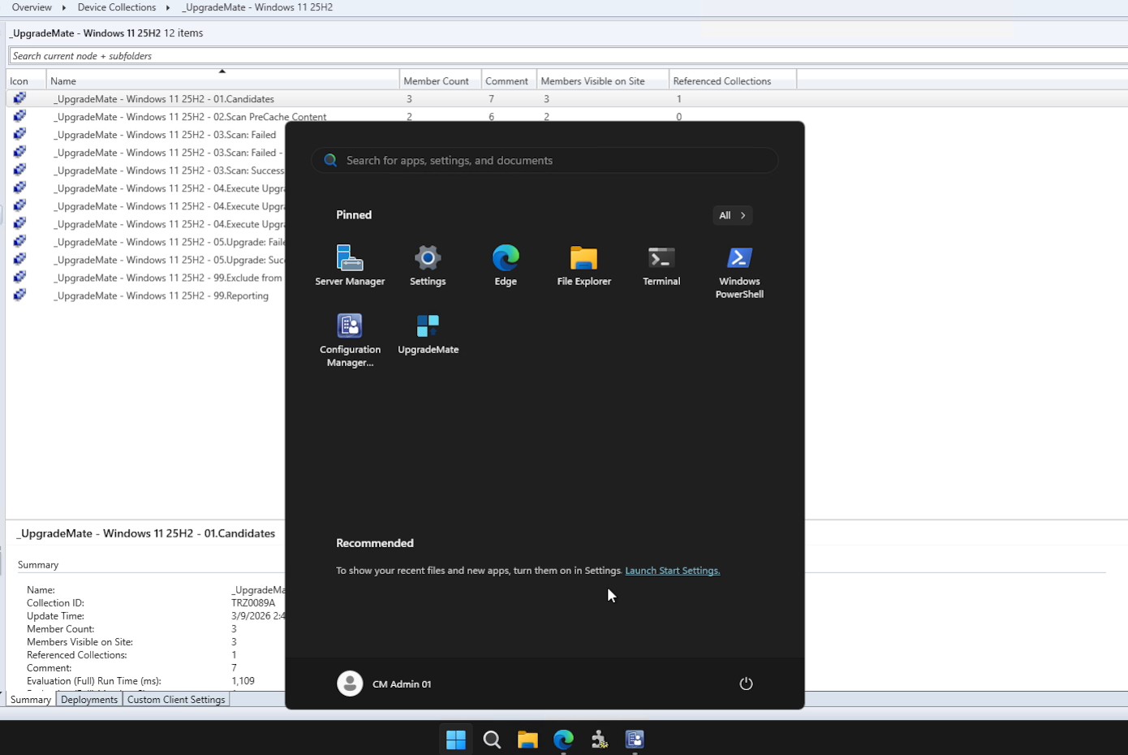Open Server Manager from pinned apps

pyautogui.click(x=350, y=265)
